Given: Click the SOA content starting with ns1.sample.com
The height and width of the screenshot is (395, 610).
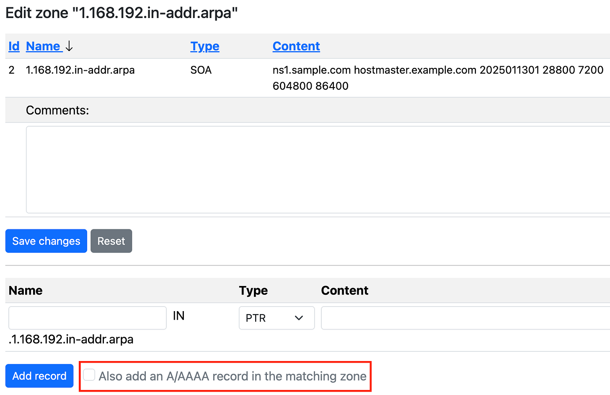Looking at the screenshot, I should pyautogui.click(x=438, y=78).
